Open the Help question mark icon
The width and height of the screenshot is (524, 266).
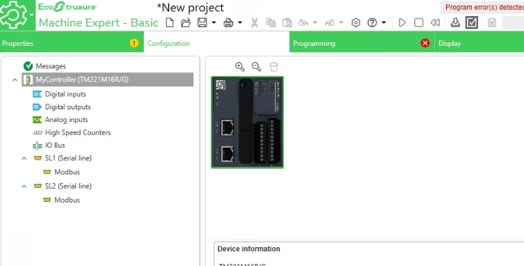click(372, 23)
